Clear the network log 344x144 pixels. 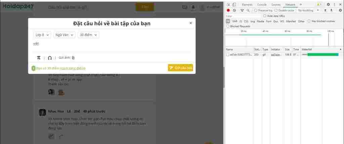click(x=234, y=10)
